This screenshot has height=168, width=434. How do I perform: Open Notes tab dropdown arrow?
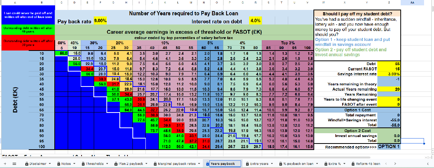coord(75,163)
